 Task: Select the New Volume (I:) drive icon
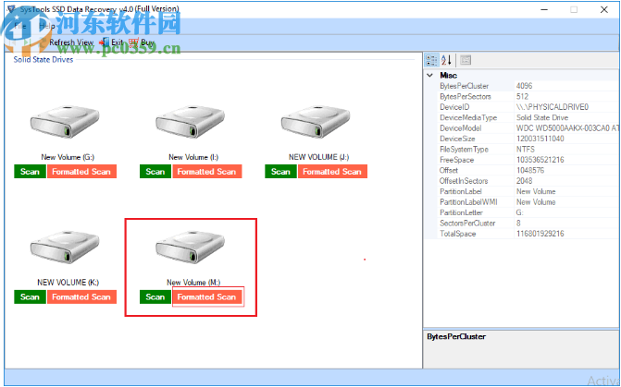pos(190,121)
